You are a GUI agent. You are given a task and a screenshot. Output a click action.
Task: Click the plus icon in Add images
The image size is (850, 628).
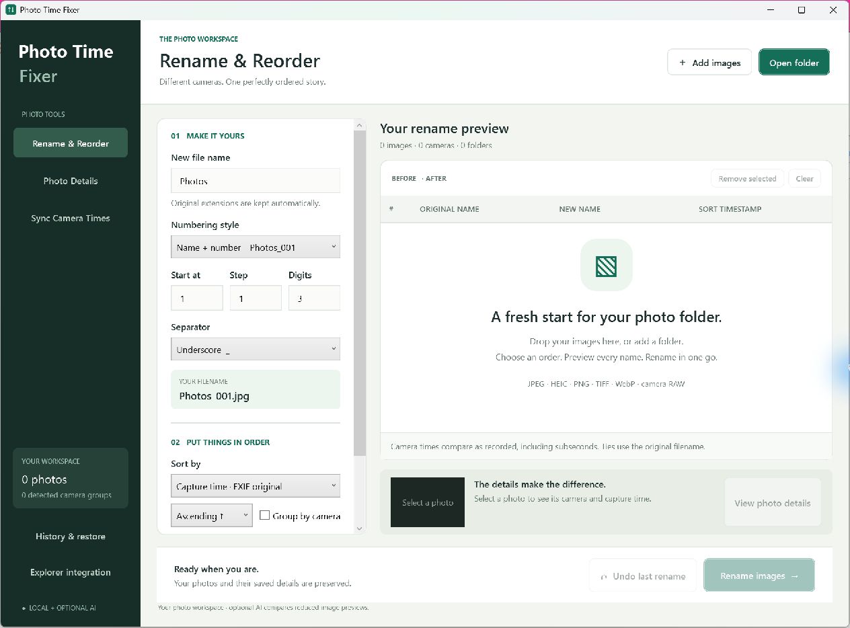(x=683, y=63)
